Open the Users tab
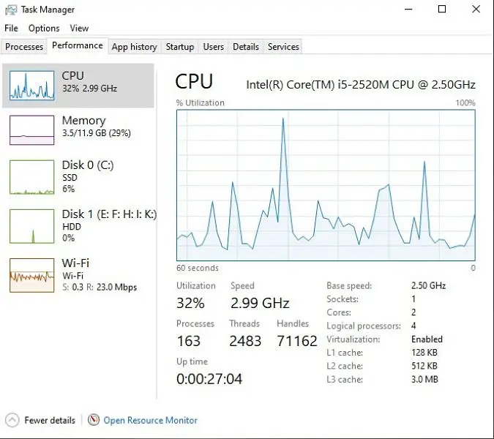Viewport: 494px width, 439px height. click(x=213, y=47)
